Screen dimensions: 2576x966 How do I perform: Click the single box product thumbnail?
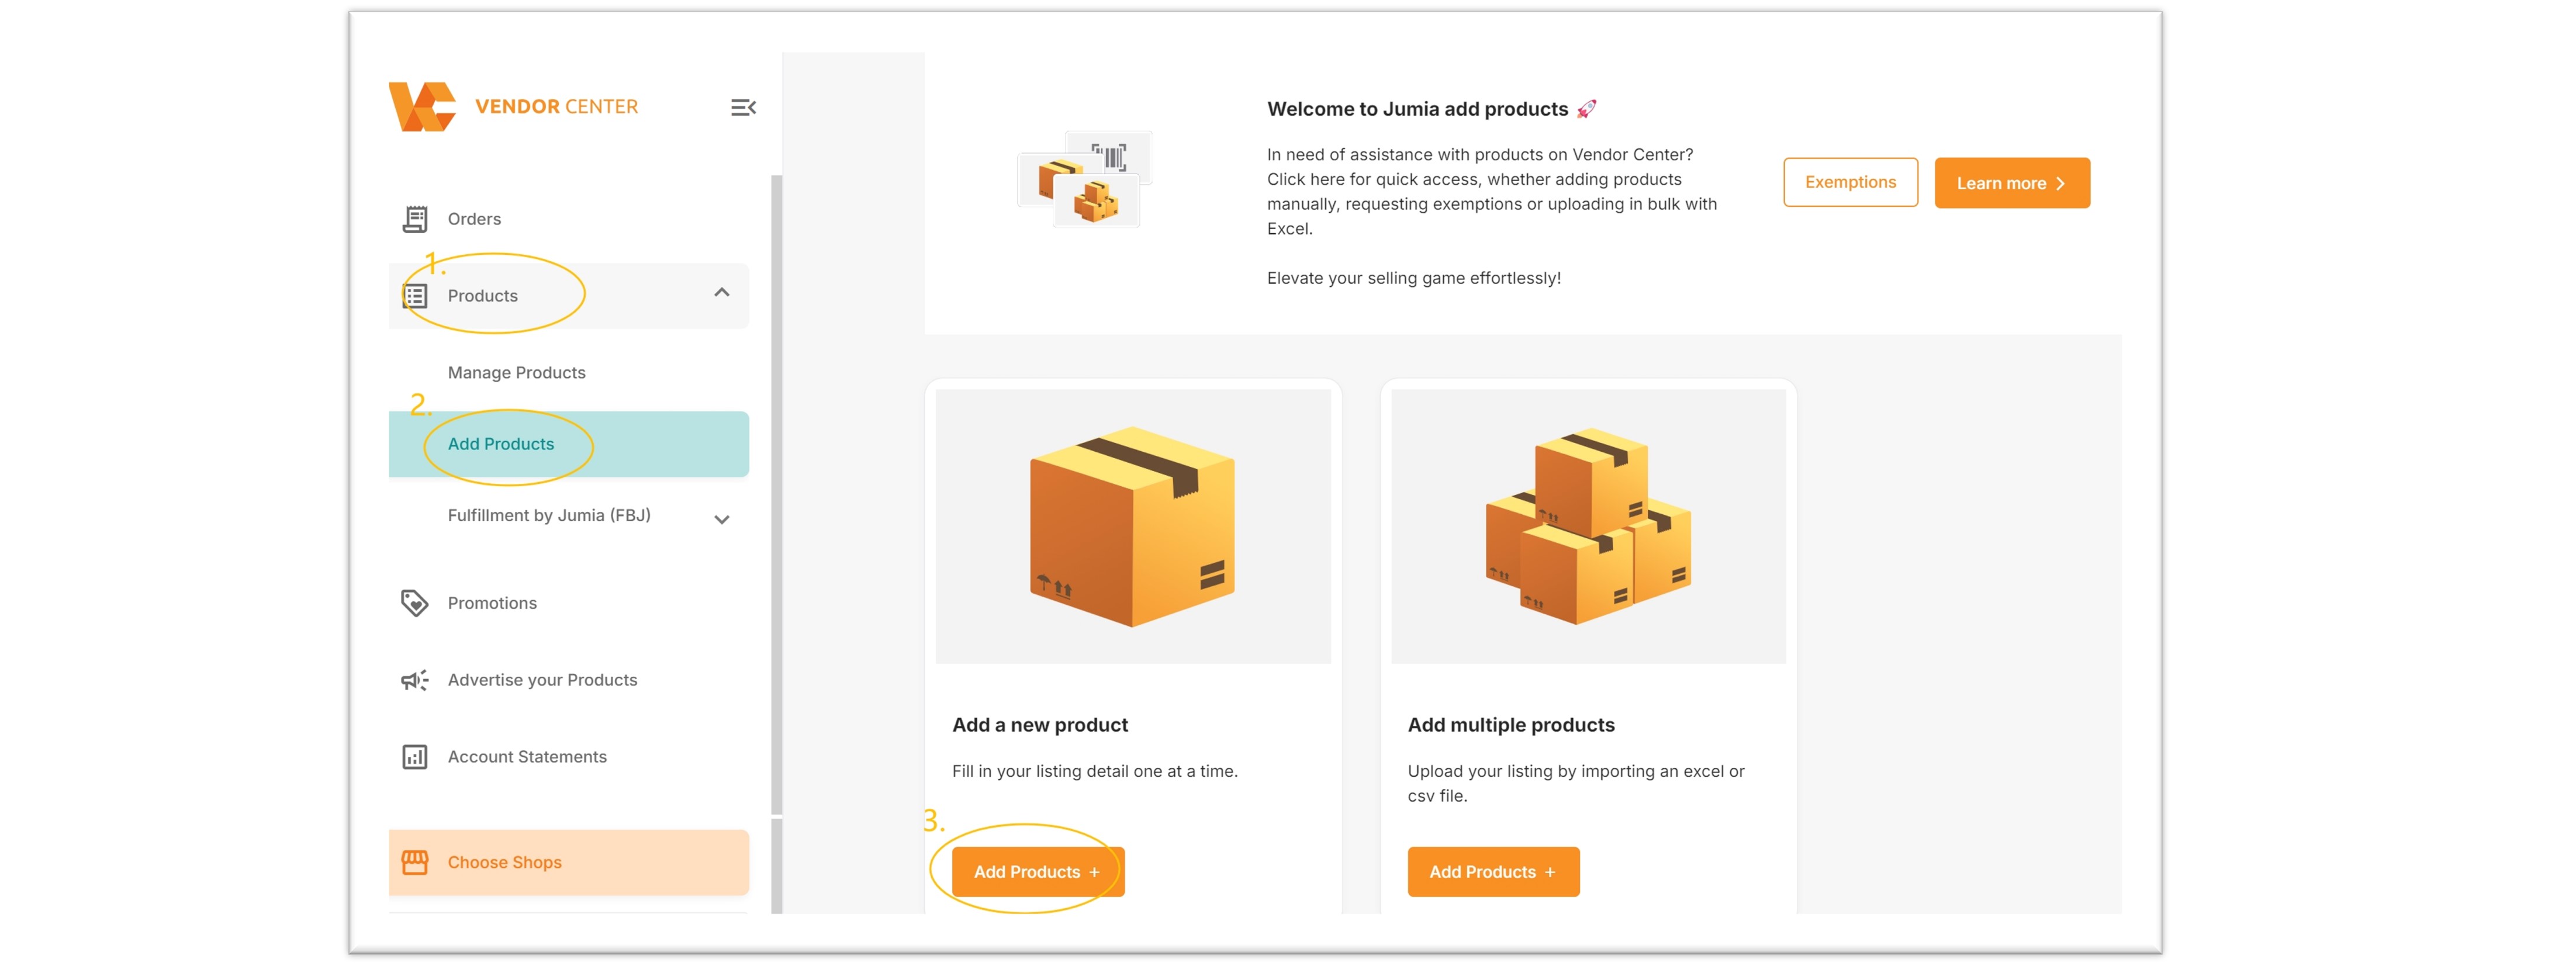coord(1132,526)
